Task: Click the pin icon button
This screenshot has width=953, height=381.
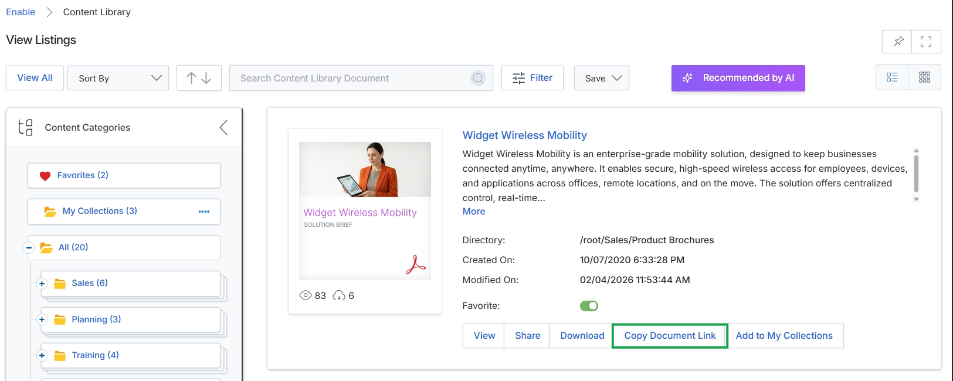Action: tap(898, 42)
